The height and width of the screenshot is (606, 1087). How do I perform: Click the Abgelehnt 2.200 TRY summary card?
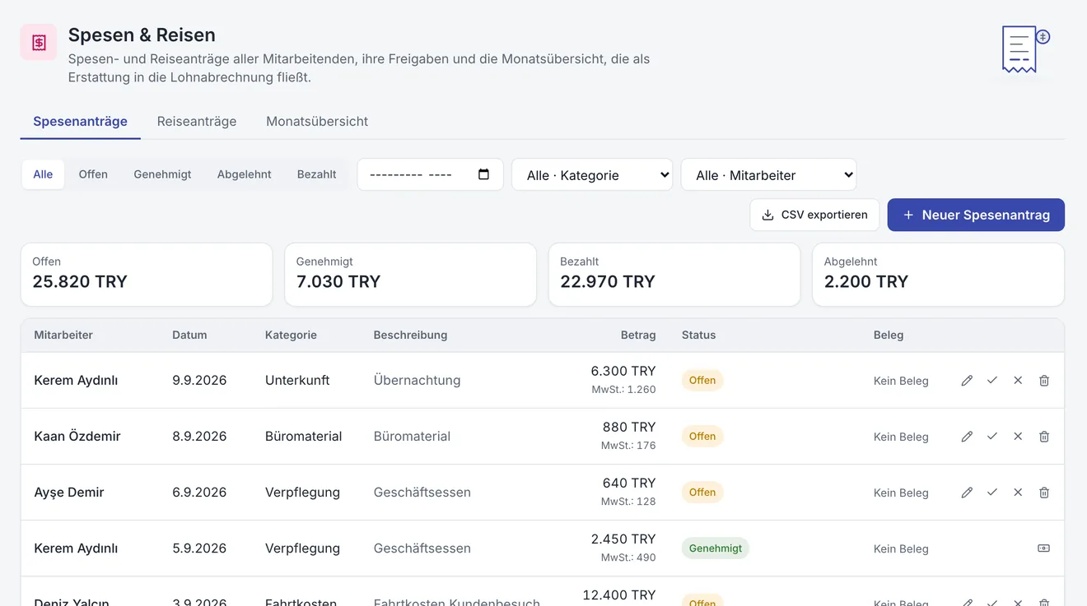click(938, 275)
